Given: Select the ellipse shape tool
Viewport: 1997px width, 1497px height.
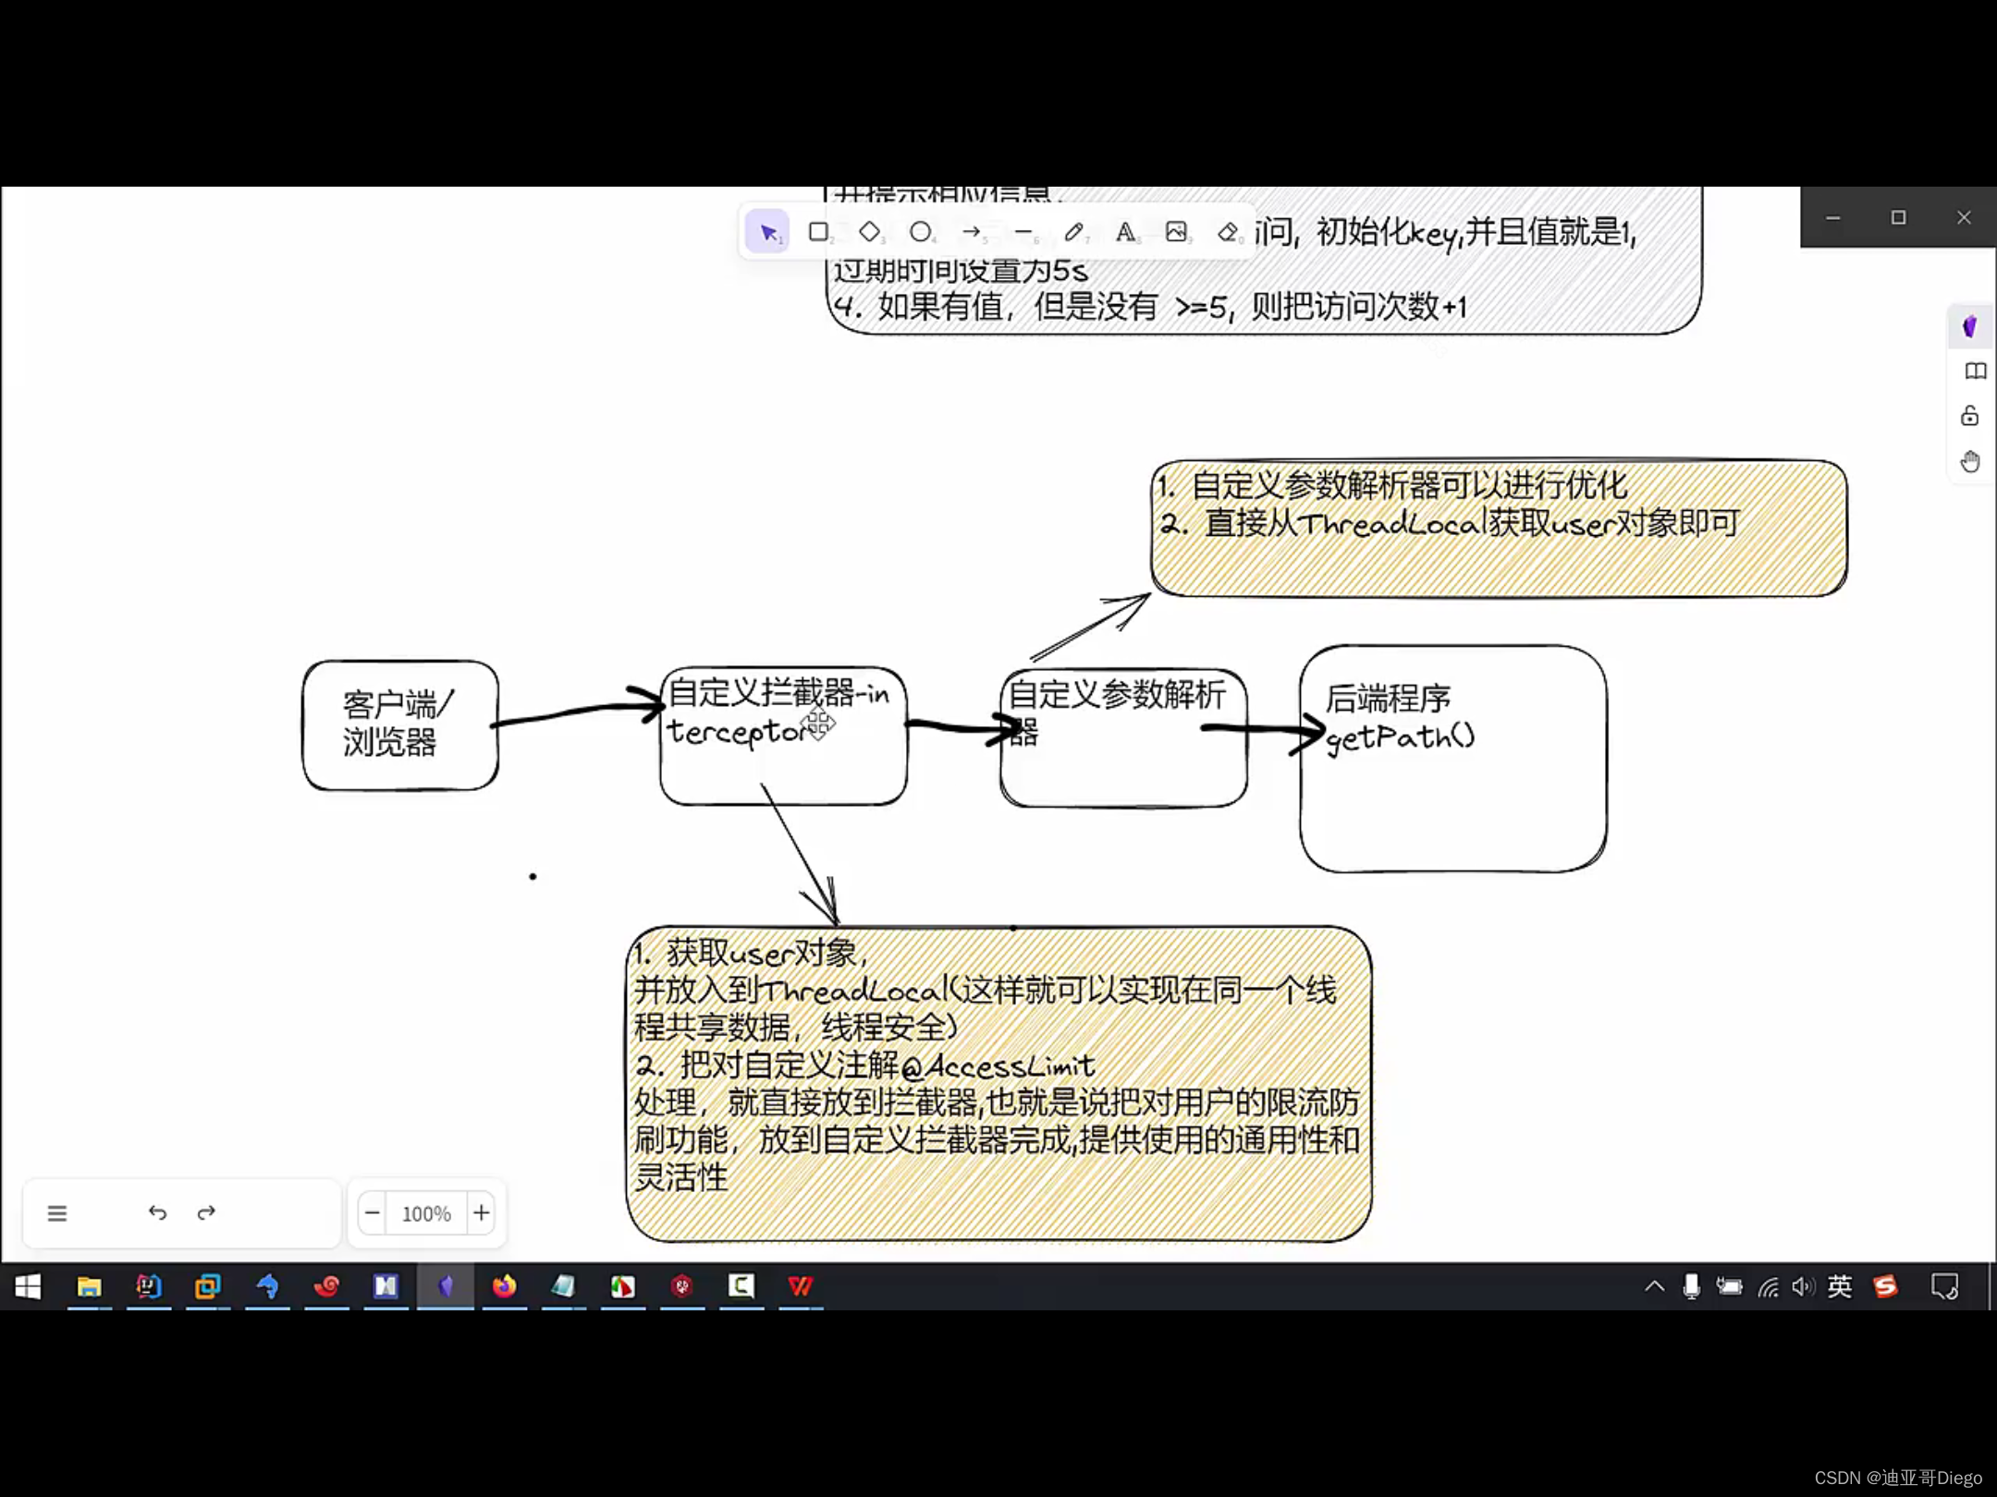Looking at the screenshot, I should (x=921, y=232).
